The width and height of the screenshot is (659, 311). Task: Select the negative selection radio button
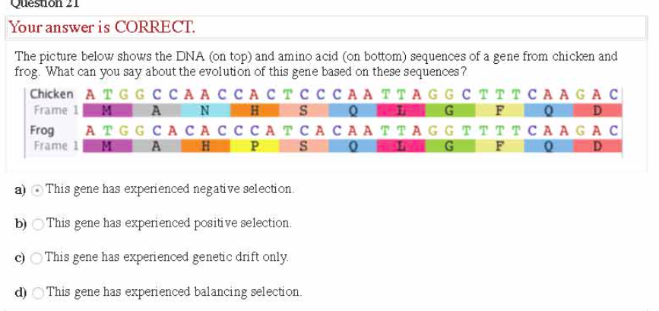[38, 189]
